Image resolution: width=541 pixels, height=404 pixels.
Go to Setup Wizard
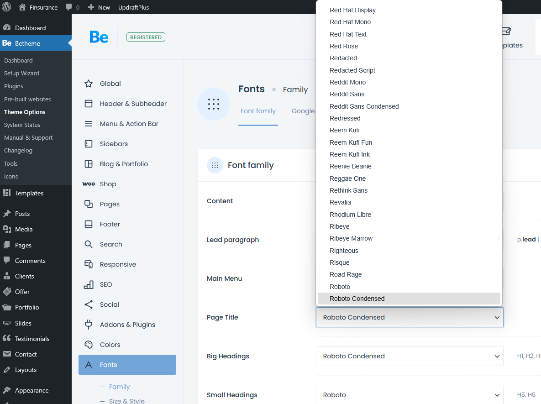(x=21, y=73)
